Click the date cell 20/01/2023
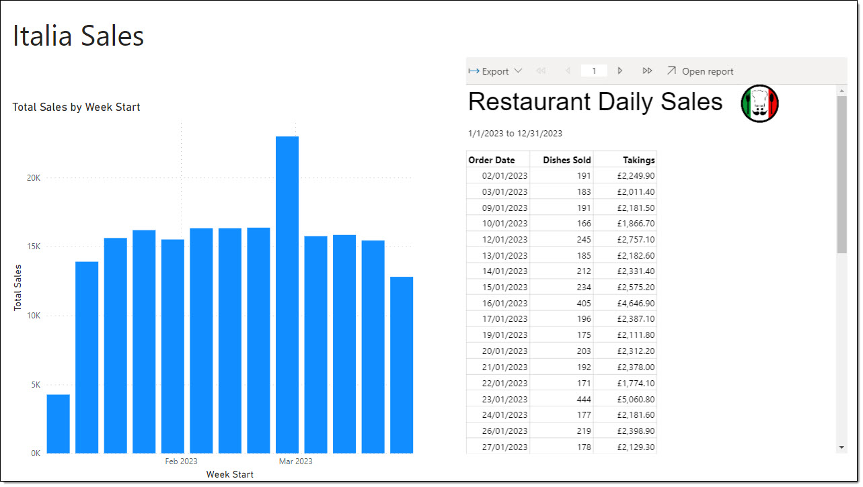 [498, 351]
